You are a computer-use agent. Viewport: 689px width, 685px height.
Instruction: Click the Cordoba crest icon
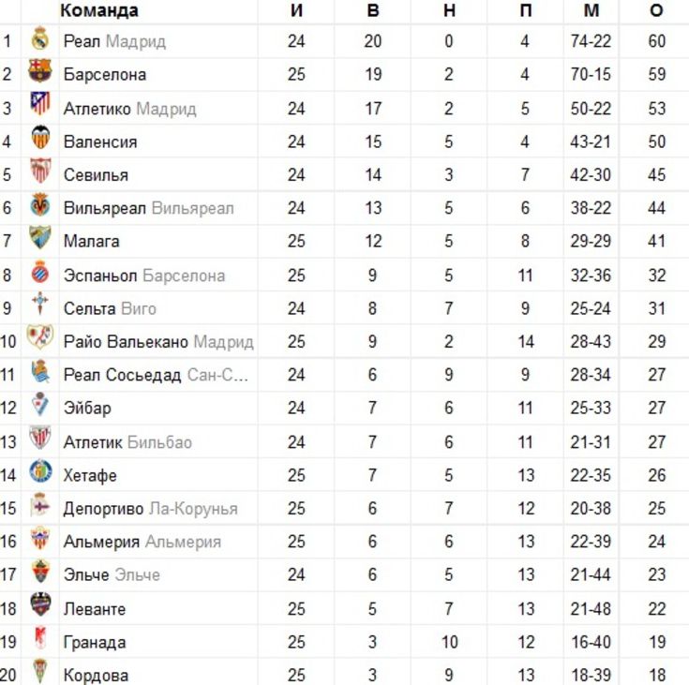[x=40, y=671]
